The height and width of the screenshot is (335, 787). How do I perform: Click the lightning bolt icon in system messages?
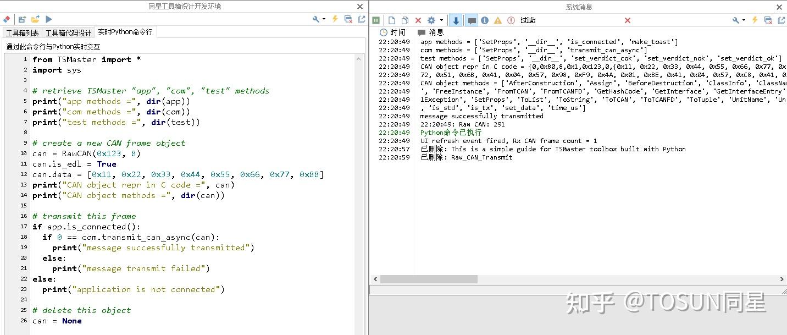[x=755, y=20]
